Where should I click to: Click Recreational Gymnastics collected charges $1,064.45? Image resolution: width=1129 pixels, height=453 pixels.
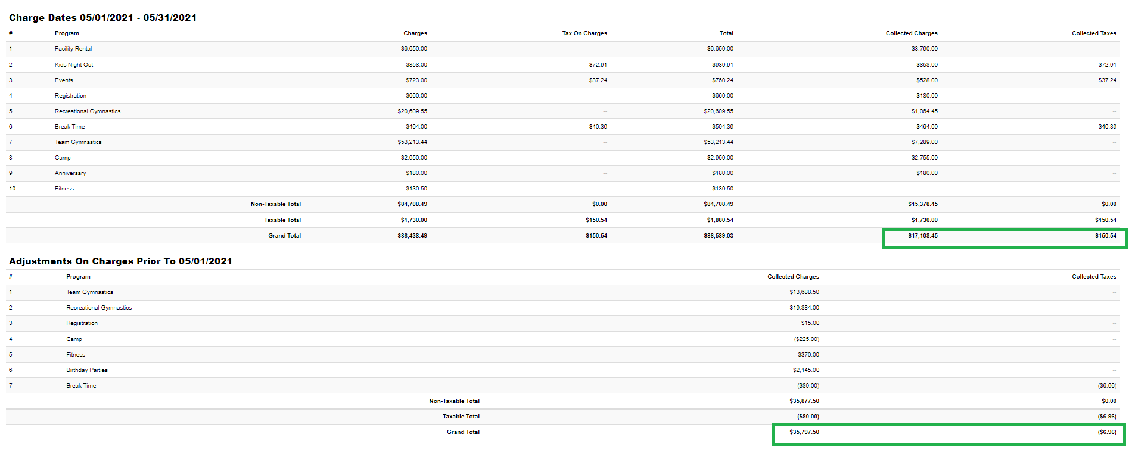pyautogui.click(x=924, y=111)
